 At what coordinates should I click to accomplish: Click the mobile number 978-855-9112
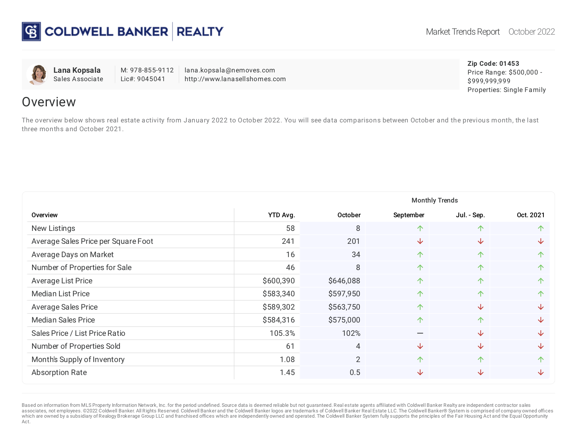pos(152,70)
